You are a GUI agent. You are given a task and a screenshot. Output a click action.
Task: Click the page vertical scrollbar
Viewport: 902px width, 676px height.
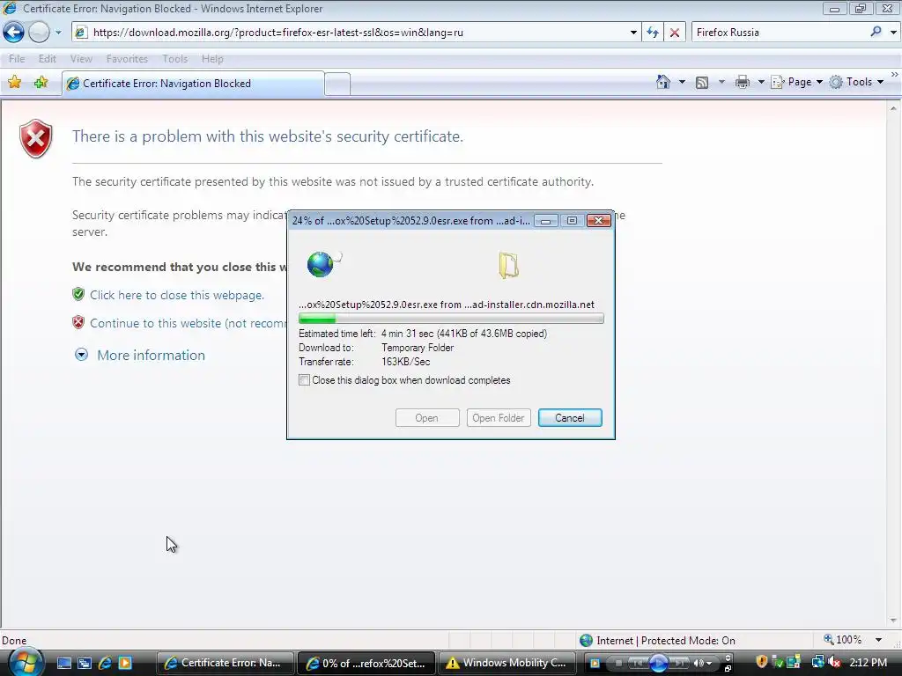point(893,364)
